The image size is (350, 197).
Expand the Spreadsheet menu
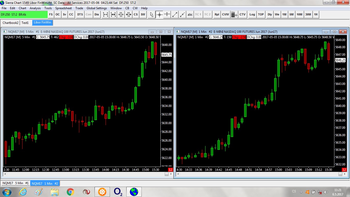(64, 8)
